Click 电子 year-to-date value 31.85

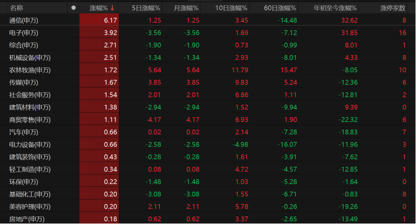click(349, 33)
